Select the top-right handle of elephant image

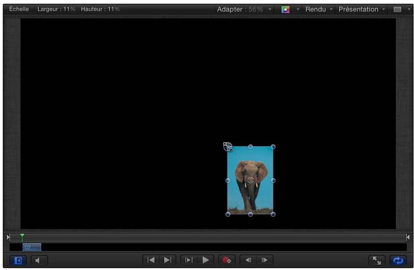(273, 147)
